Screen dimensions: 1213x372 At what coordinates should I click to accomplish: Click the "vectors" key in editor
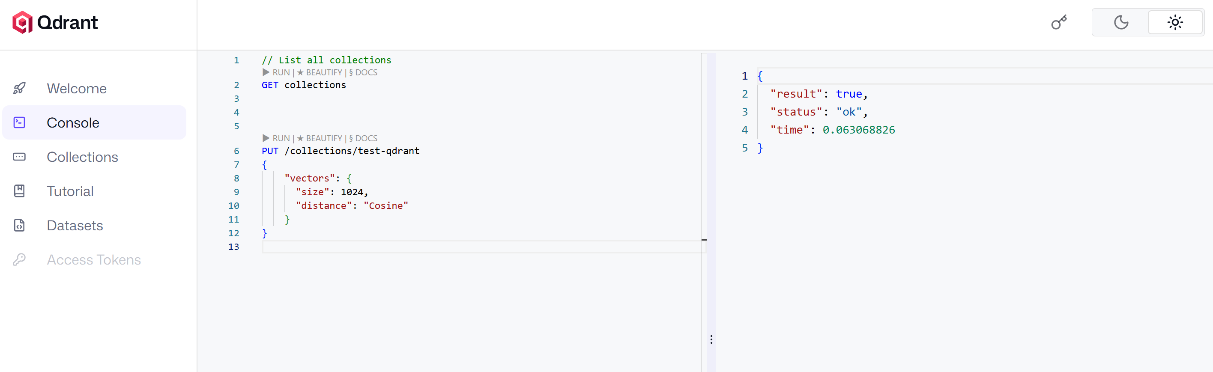[x=309, y=179]
